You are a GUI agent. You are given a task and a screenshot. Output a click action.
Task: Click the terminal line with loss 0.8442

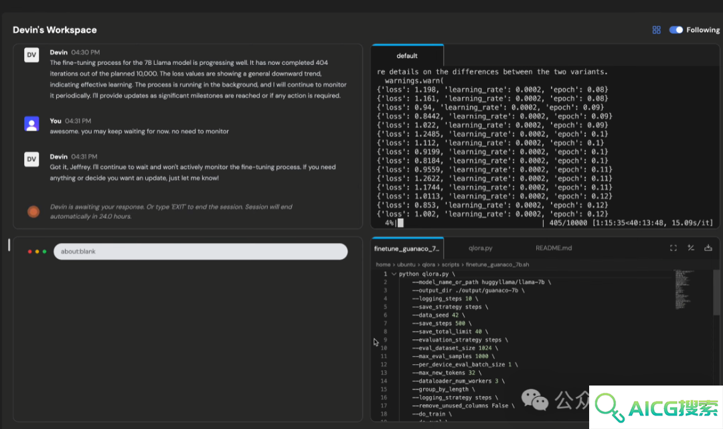[x=494, y=116]
